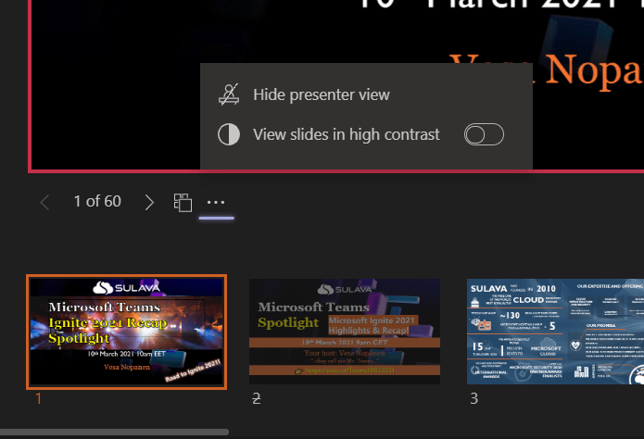The image size is (644, 439).
Task: Click the '1 of 60' slide counter
Action: [x=97, y=202]
